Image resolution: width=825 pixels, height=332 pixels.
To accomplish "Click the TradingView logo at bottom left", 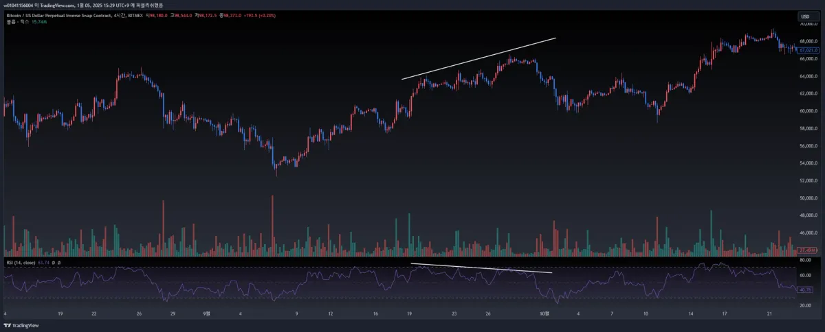I will click(21, 325).
